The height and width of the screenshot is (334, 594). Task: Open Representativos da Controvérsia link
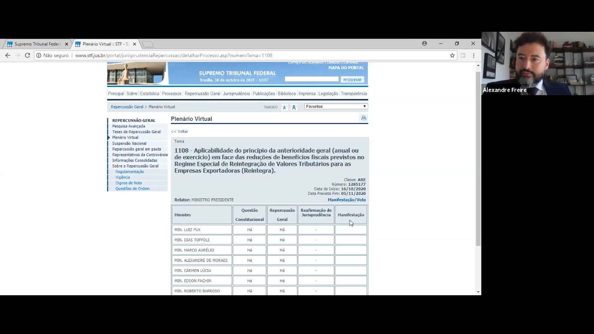[x=140, y=155]
